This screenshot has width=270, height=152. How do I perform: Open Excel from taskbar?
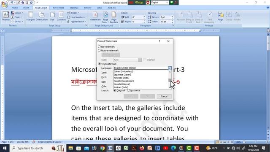[x=126, y=148]
